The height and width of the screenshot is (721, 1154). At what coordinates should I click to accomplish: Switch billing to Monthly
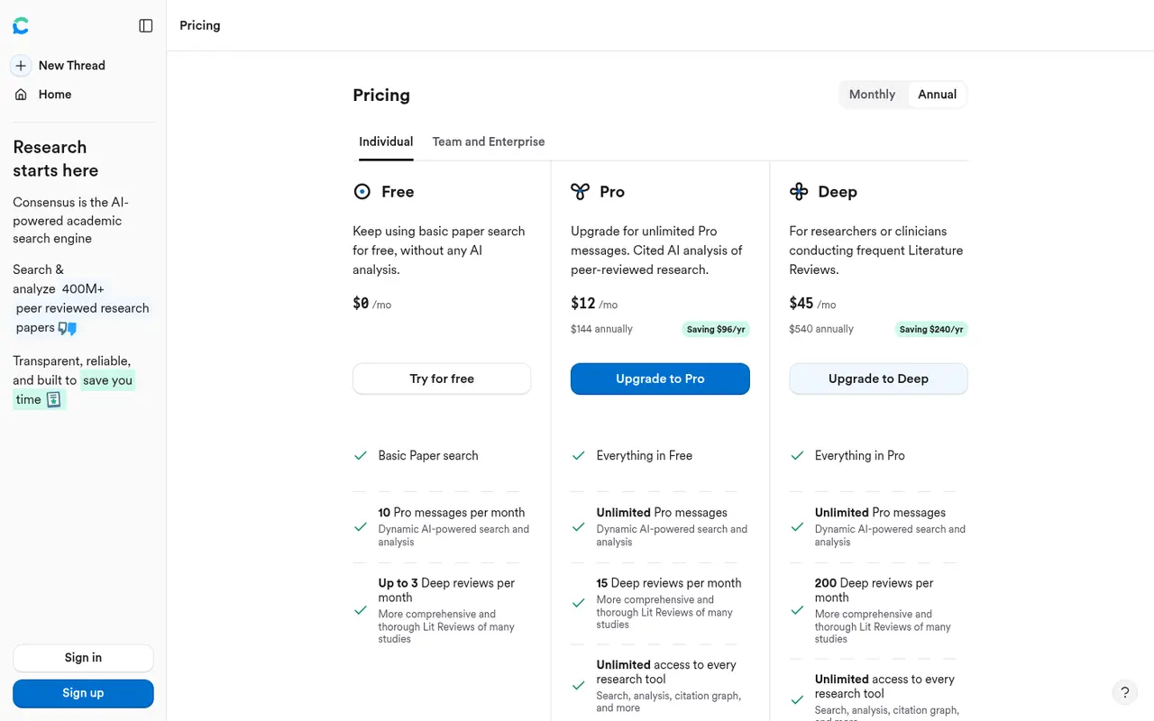point(872,95)
